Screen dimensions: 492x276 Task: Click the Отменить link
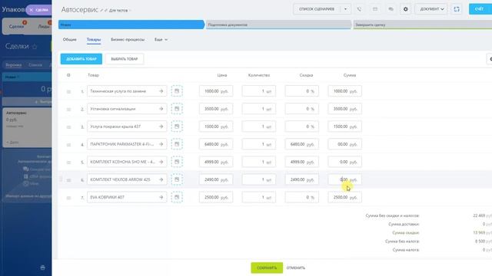(295, 268)
